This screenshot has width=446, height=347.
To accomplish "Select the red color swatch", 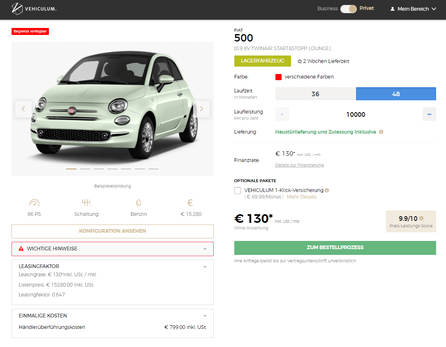I will (278, 77).
